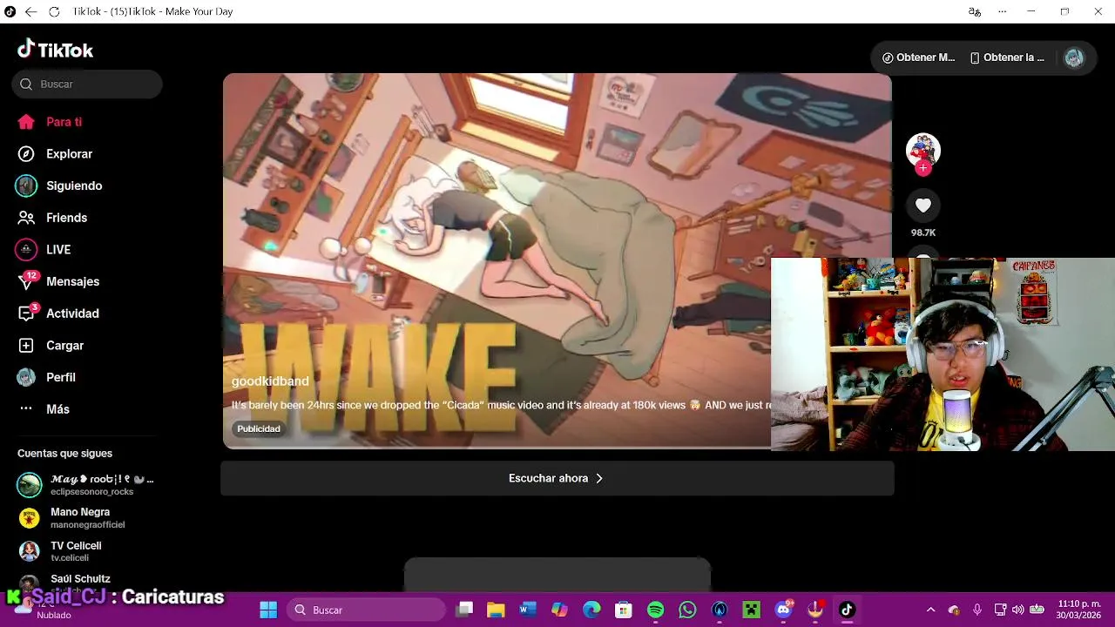Go back with browser back arrow
The image size is (1115, 627).
[x=30, y=12]
